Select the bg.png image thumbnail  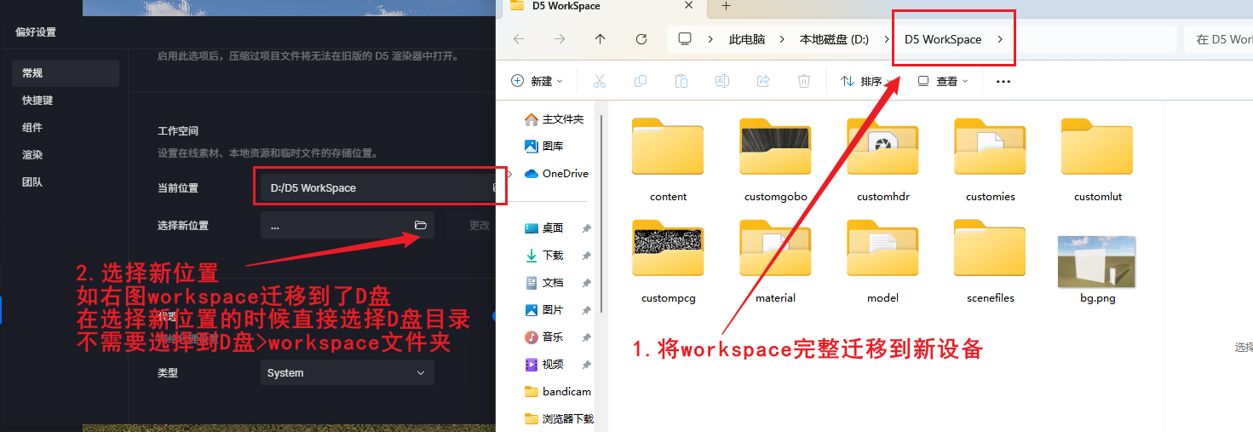(x=1097, y=262)
